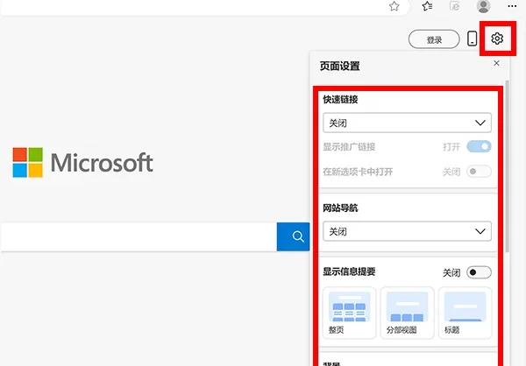
Task: Open the Favorites list icon in toolbar
Action: 427,6
